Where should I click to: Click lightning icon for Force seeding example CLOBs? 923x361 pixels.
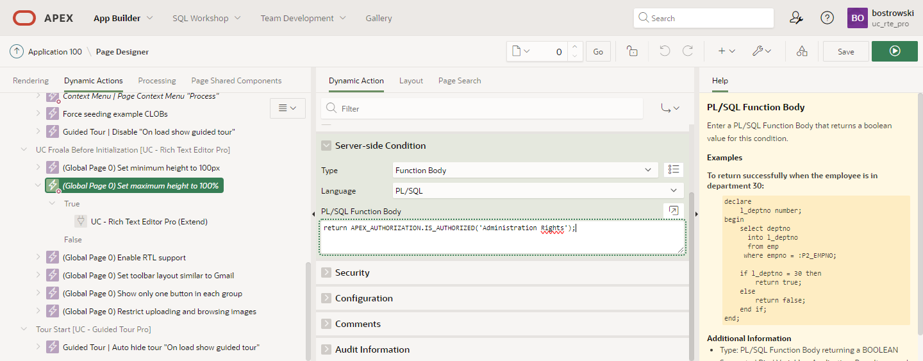click(x=53, y=114)
